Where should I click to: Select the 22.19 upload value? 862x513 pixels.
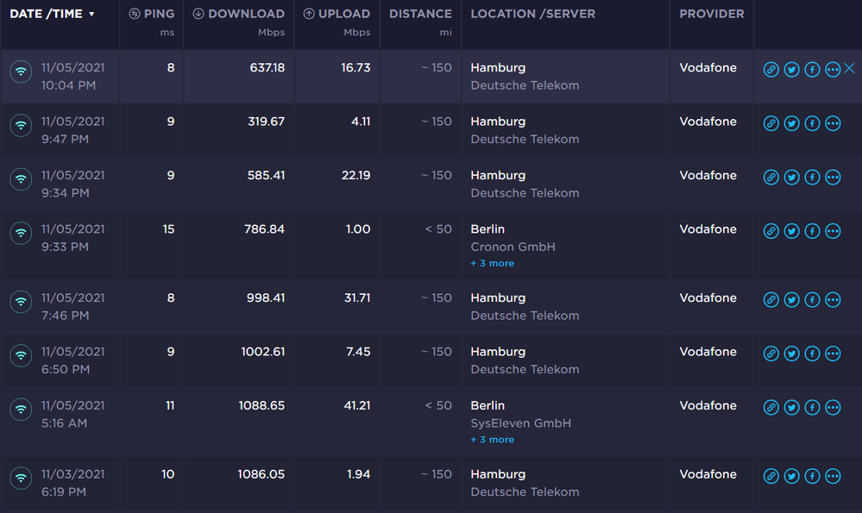(x=355, y=175)
